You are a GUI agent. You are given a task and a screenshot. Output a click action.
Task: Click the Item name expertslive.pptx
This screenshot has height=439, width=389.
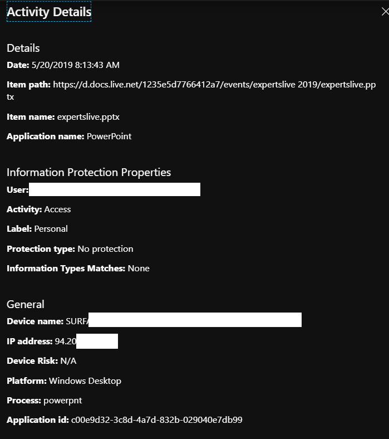(88, 117)
